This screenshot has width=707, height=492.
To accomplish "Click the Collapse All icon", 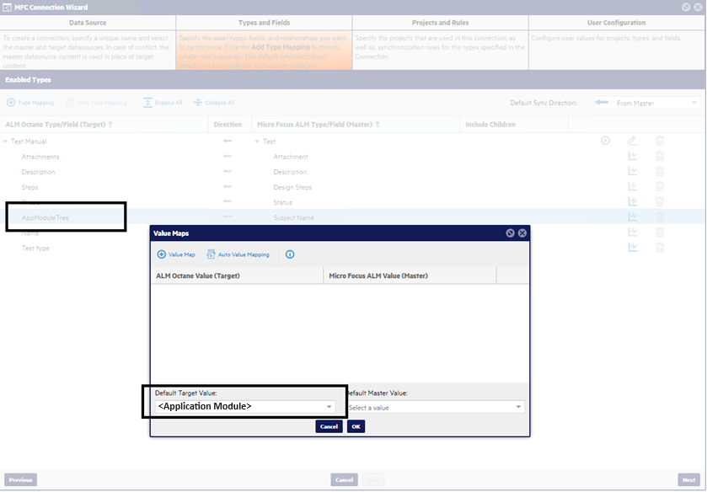I will pos(198,103).
